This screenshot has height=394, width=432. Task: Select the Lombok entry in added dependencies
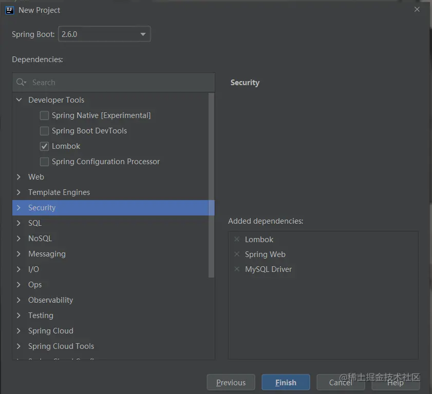tap(259, 240)
